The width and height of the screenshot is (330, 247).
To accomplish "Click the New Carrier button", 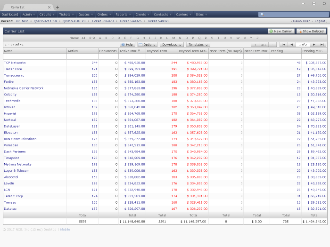I will [281, 31].
